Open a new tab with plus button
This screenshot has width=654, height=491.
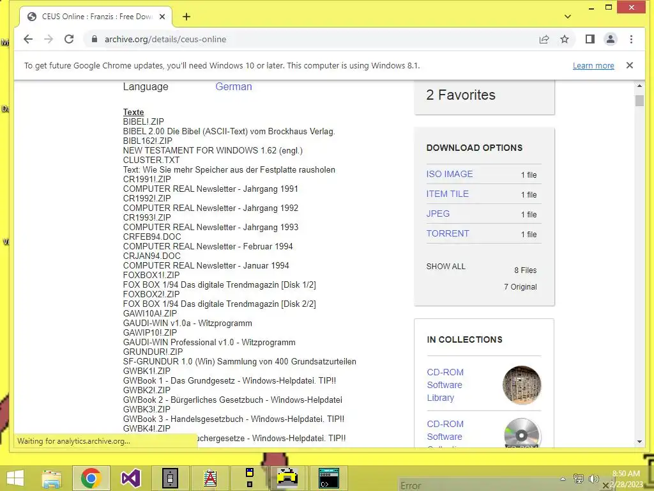point(186,17)
